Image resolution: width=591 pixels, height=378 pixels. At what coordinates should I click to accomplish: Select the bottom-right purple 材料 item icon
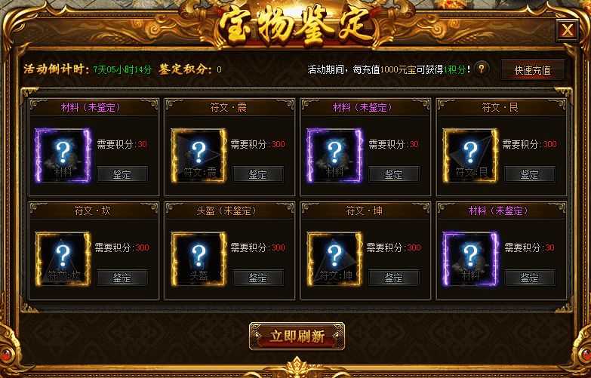tap(470, 259)
